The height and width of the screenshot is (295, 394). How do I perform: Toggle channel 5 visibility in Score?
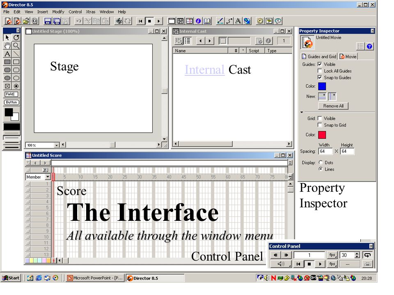point(28,207)
